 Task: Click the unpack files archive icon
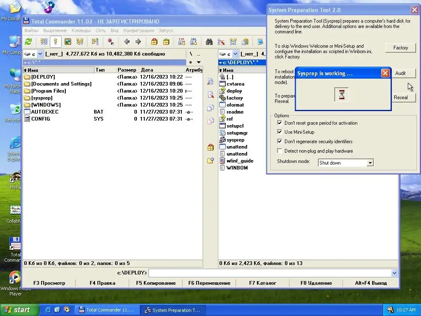(166, 42)
